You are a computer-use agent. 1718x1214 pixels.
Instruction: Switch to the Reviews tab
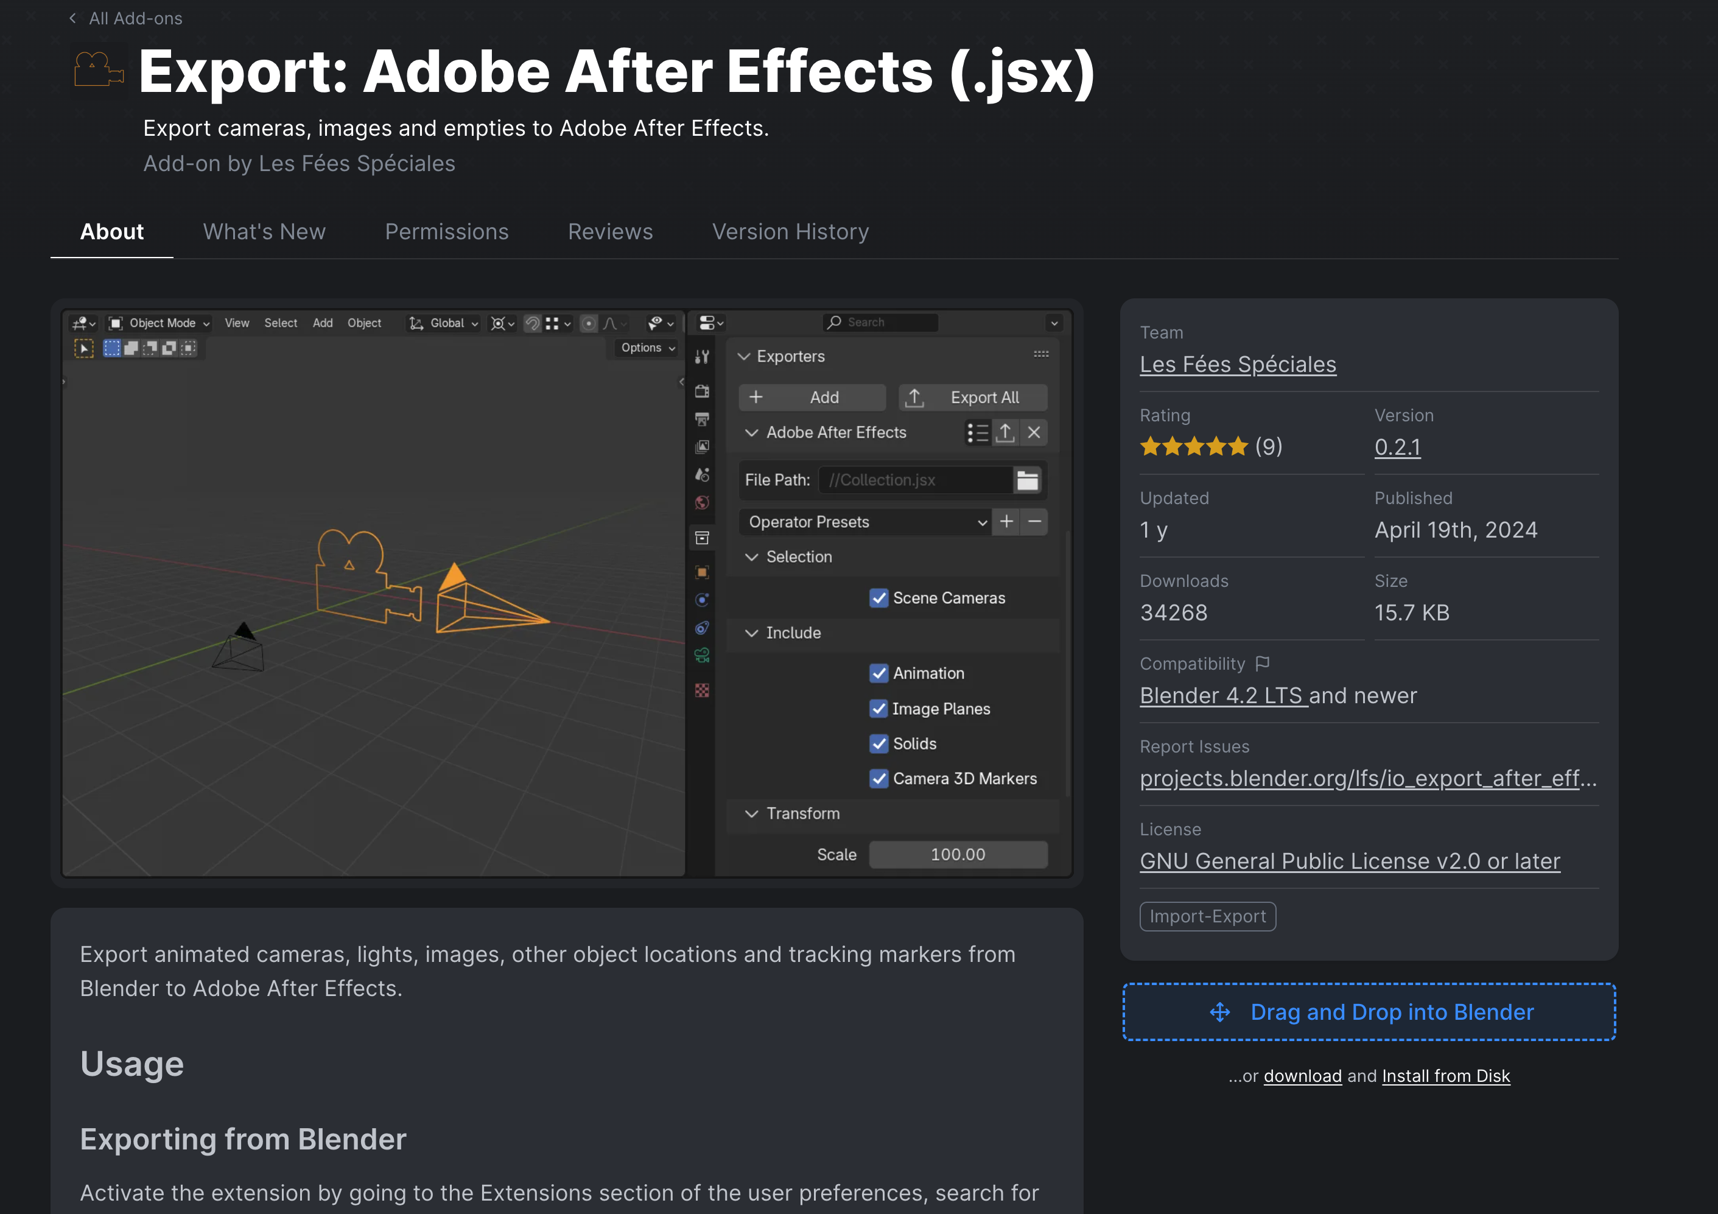[x=610, y=232]
